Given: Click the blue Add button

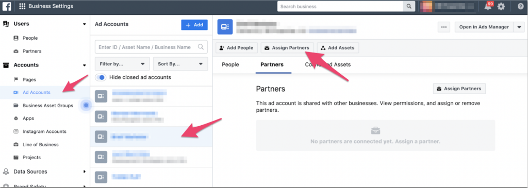Looking at the screenshot, I should pos(194,25).
